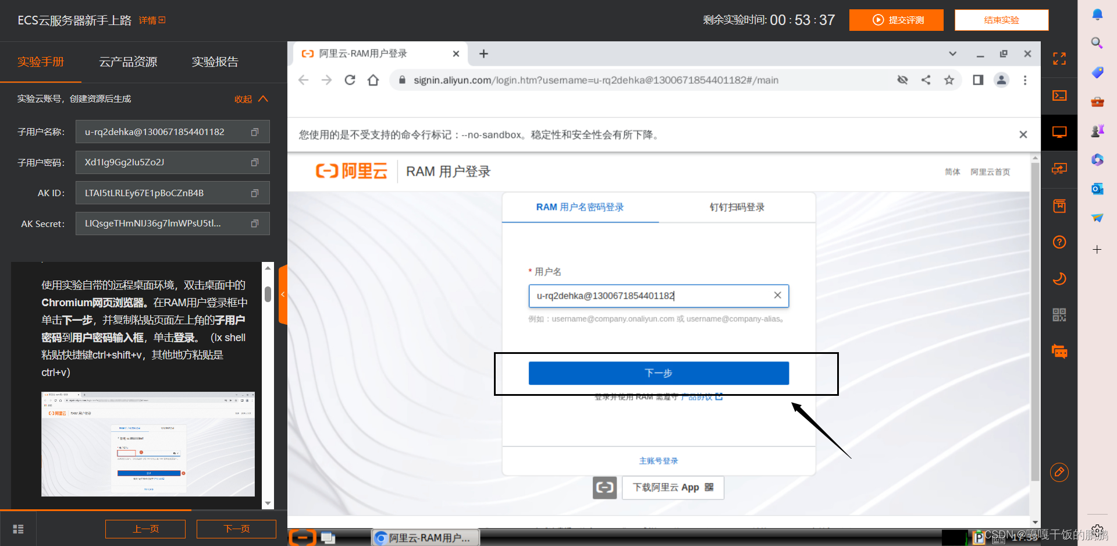Open notification bell in right sidebar
The height and width of the screenshot is (546, 1117).
(x=1097, y=15)
